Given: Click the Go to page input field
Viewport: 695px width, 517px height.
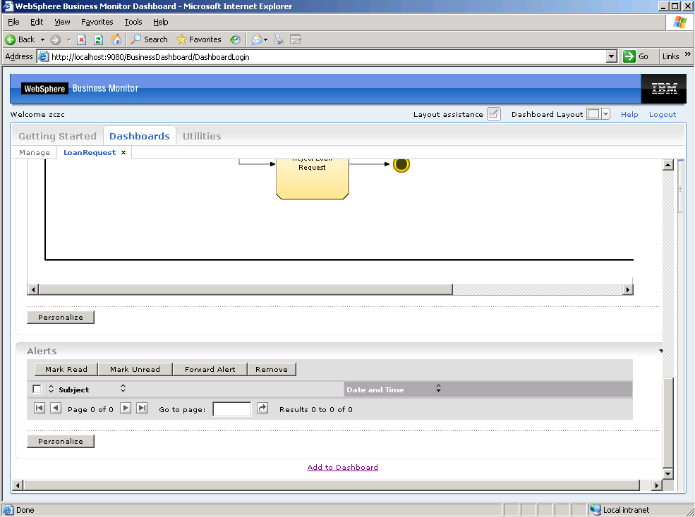Looking at the screenshot, I should tap(232, 409).
